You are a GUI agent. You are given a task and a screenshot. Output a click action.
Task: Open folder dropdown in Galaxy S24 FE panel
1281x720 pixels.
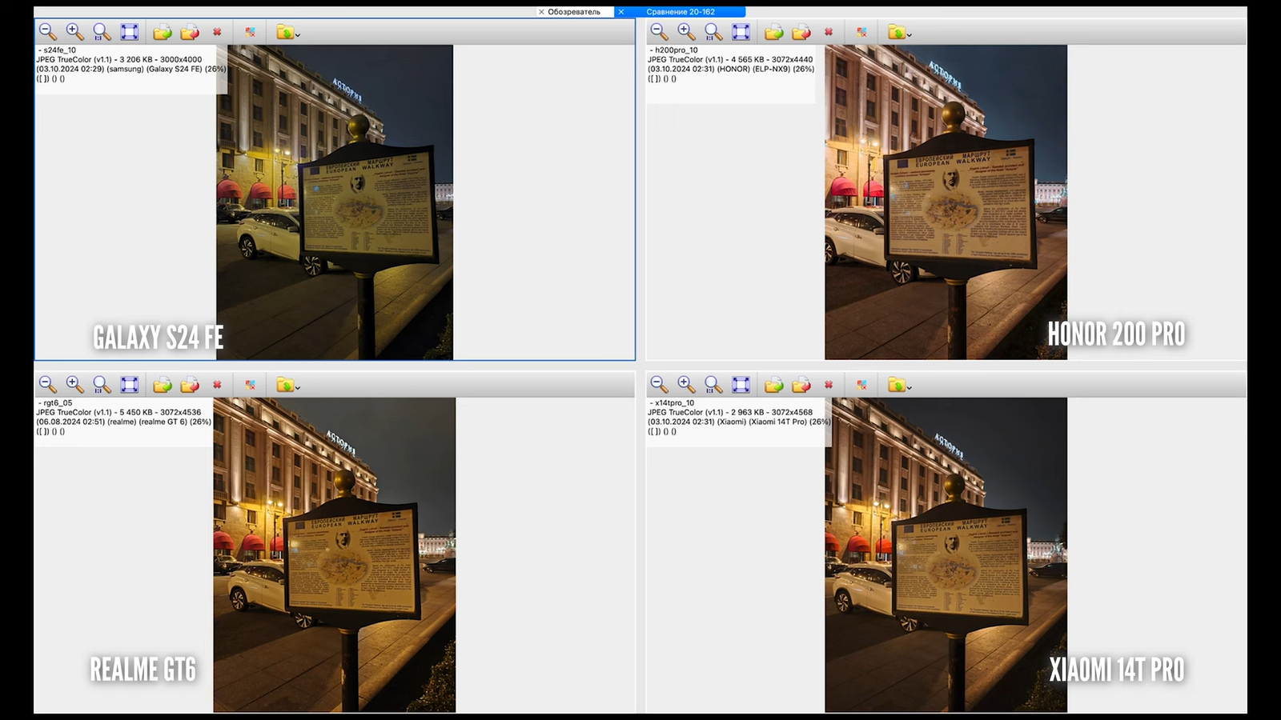pos(288,33)
